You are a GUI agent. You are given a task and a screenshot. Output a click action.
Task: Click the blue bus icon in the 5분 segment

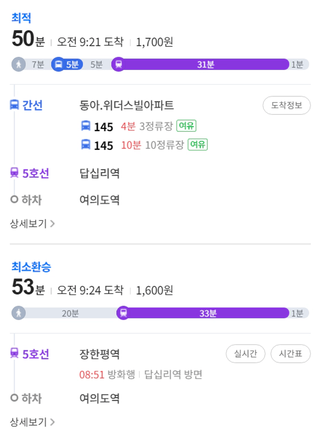(x=58, y=64)
